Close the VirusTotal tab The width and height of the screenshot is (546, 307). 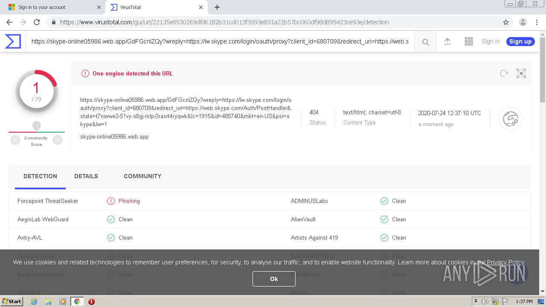[201, 7]
